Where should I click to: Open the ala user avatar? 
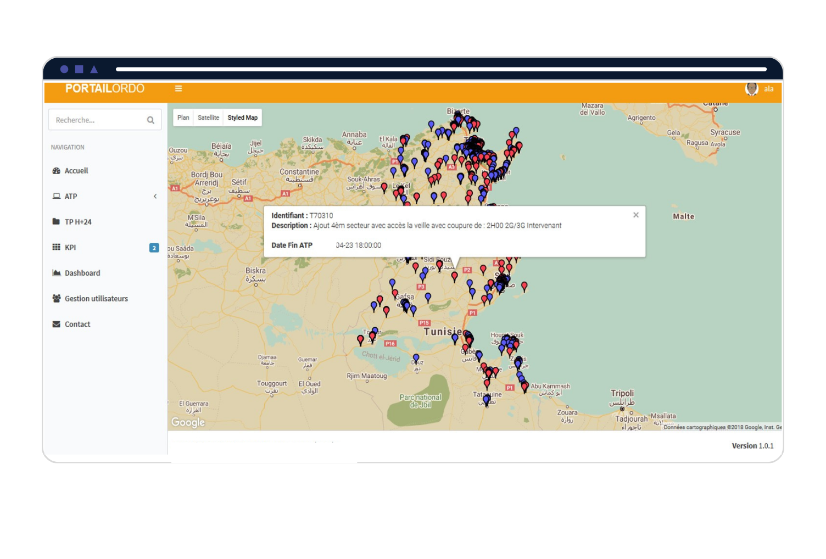(751, 88)
